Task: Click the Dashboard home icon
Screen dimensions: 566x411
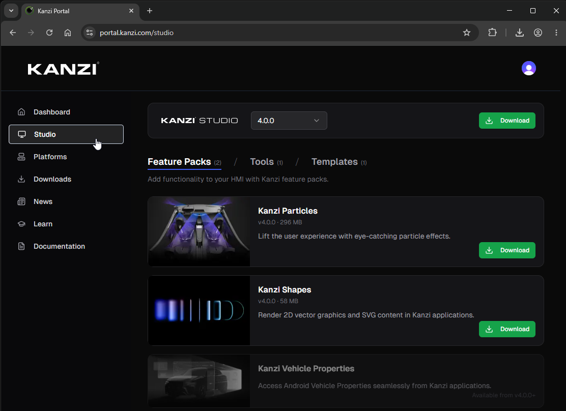Action: pyautogui.click(x=21, y=112)
